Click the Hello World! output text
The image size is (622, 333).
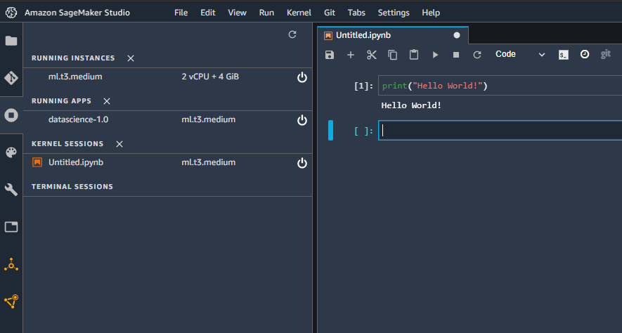point(411,105)
